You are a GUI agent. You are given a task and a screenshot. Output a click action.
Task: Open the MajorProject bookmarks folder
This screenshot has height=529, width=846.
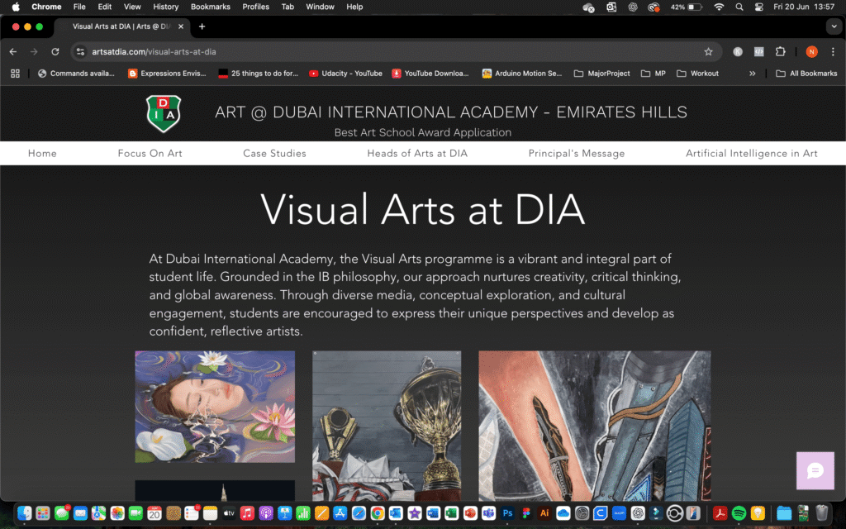[x=601, y=73]
